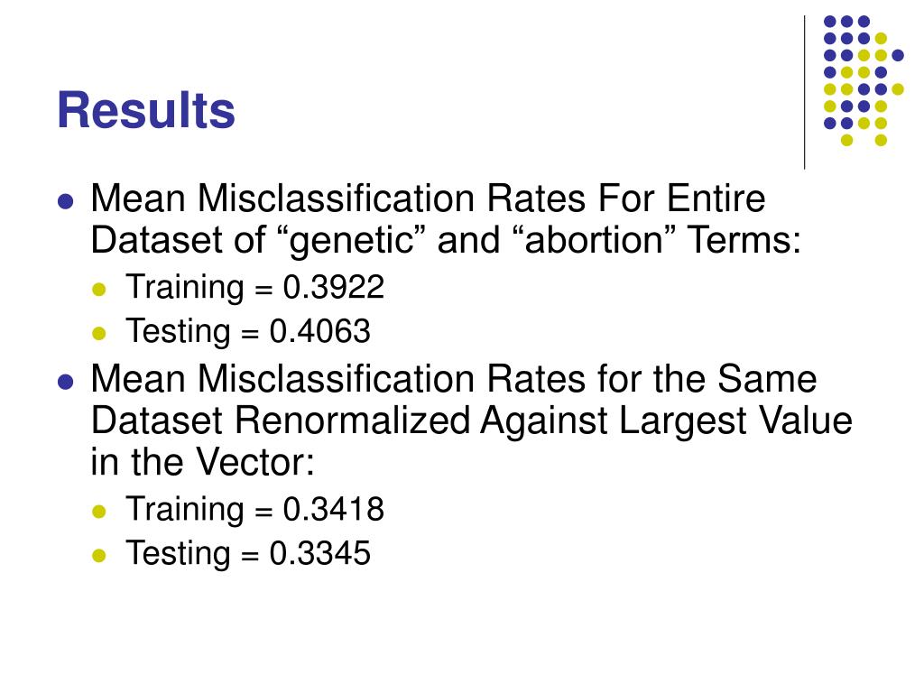Select the blue bullet before second Mean Misclassification

coord(65,382)
